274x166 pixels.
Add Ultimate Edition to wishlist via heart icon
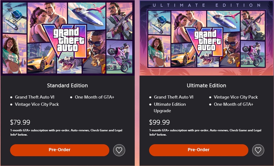258,150
